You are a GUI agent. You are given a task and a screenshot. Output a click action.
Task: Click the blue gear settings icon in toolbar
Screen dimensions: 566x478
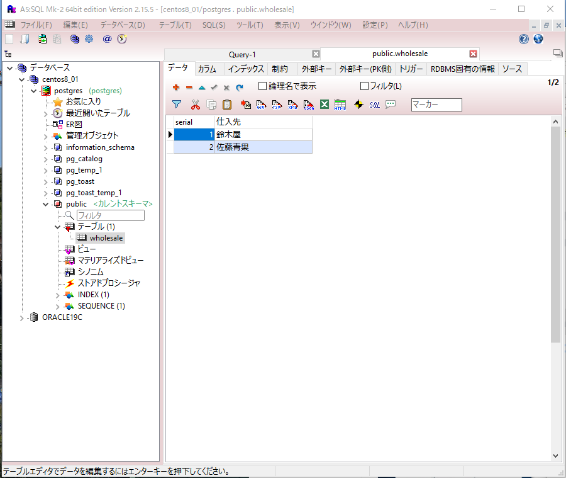pyautogui.click(x=89, y=39)
